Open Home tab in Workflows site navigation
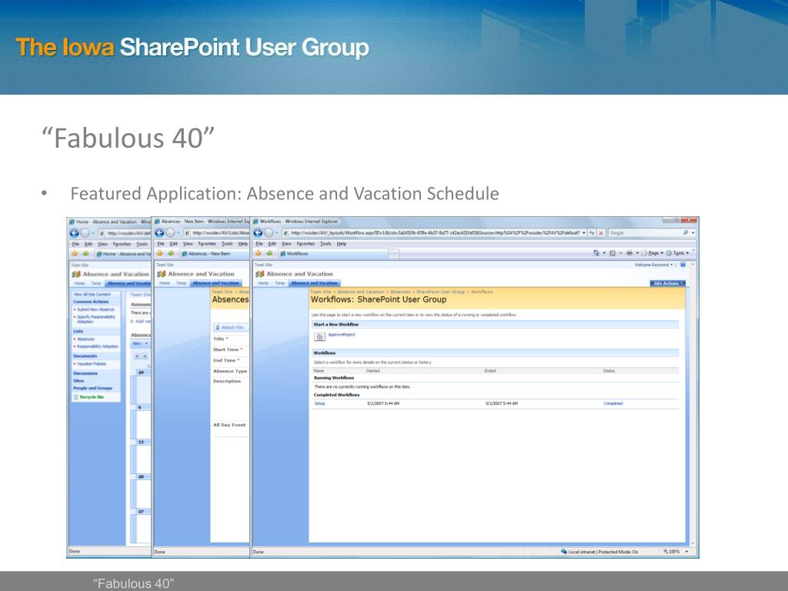 coord(263,283)
